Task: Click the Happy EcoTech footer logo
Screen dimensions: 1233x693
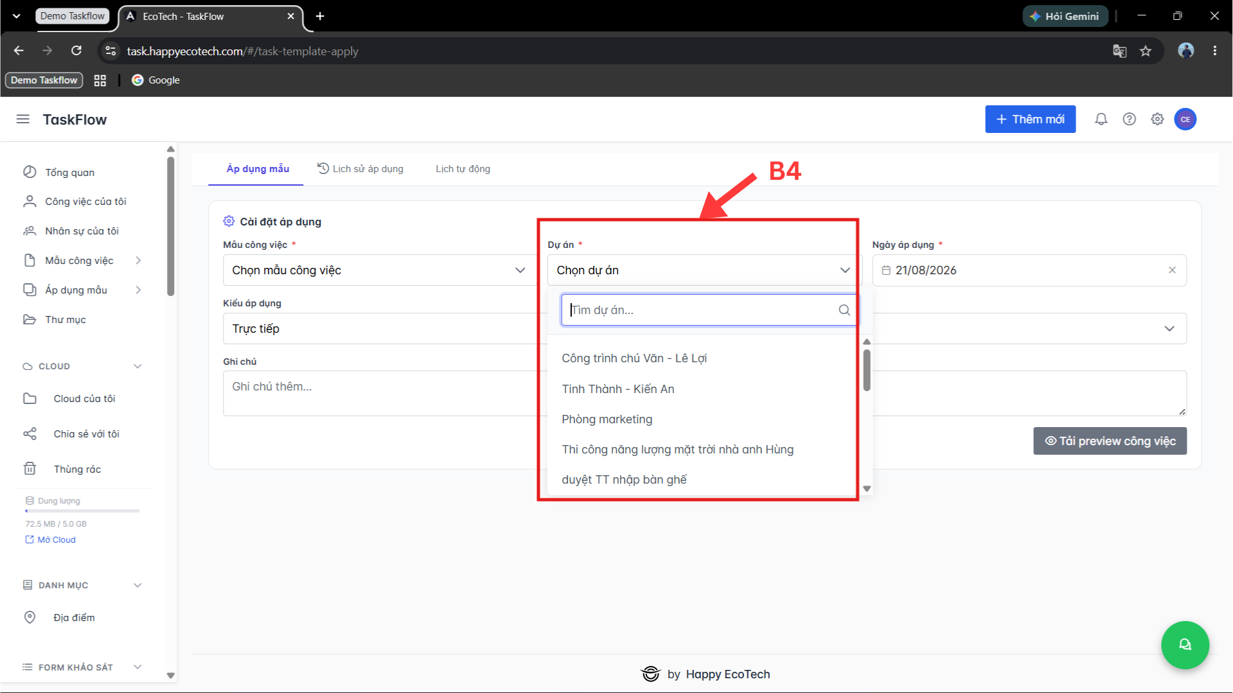Action: click(650, 674)
